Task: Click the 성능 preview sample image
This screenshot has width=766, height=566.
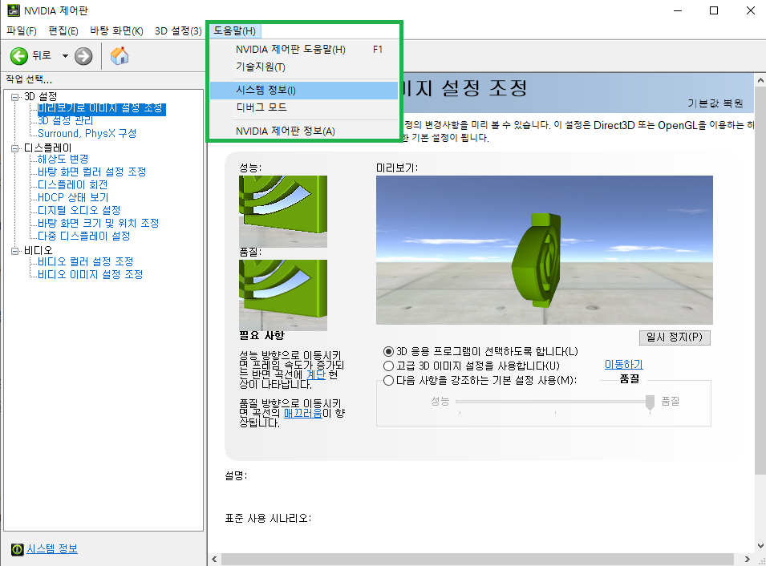Action: (282, 210)
